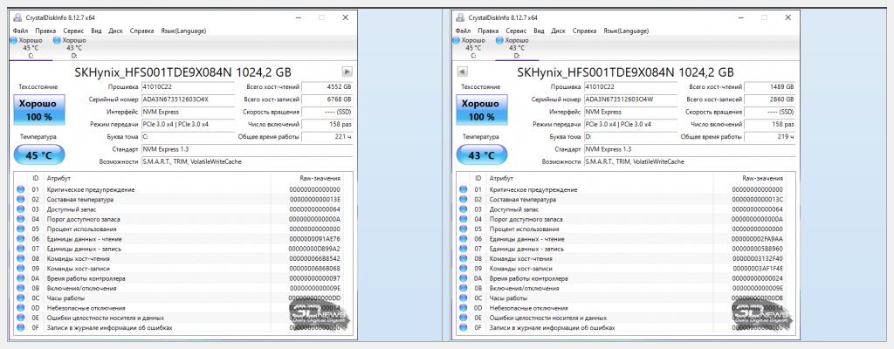Image resolution: width=894 pixels, height=349 pixels.
Task: Click ID column header in right window
Action: pyautogui.click(x=478, y=178)
